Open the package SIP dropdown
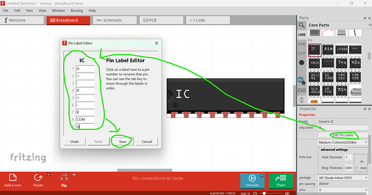 (343, 178)
